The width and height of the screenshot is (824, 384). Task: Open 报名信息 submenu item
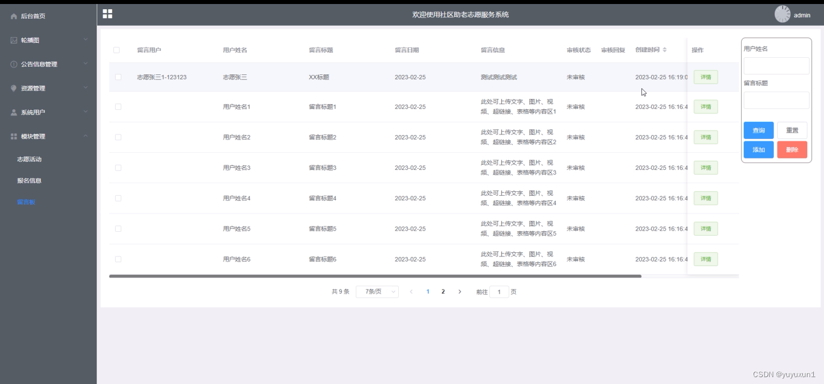point(29,180)
